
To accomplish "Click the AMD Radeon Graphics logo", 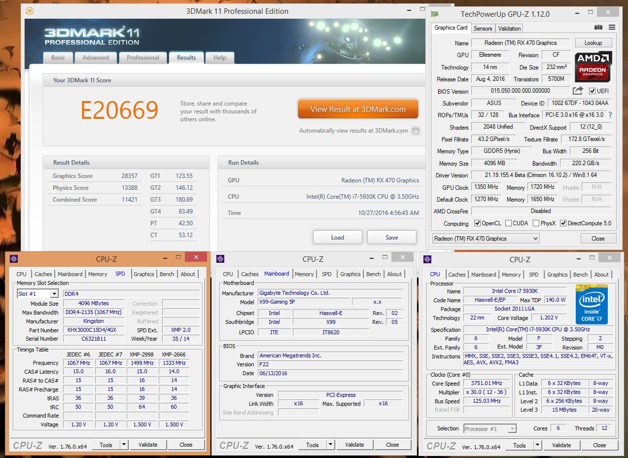I will click(x=593, y=67).
